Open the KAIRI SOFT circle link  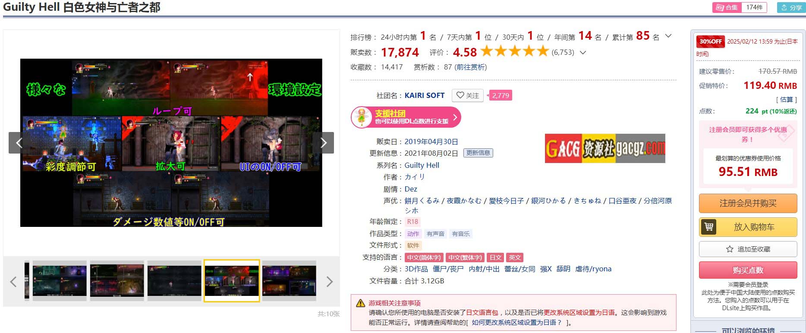coord(424,95)
